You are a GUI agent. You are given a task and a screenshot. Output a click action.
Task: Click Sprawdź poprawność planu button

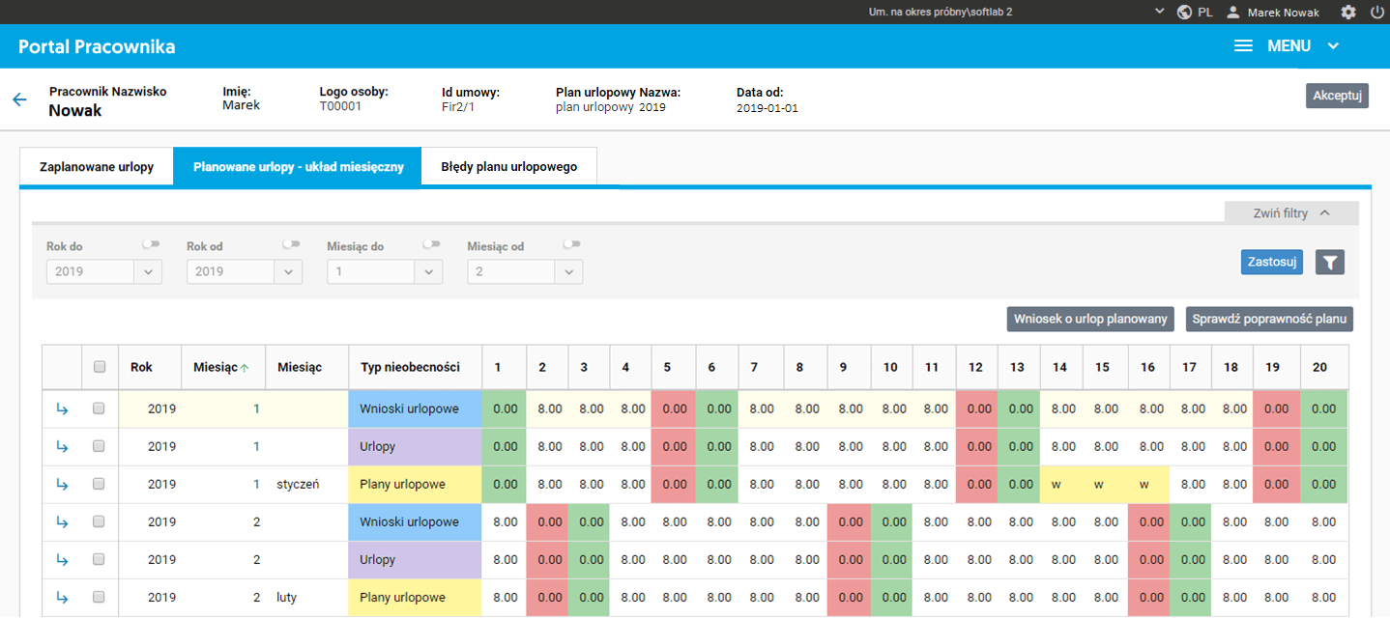[x=1269, y=319]
